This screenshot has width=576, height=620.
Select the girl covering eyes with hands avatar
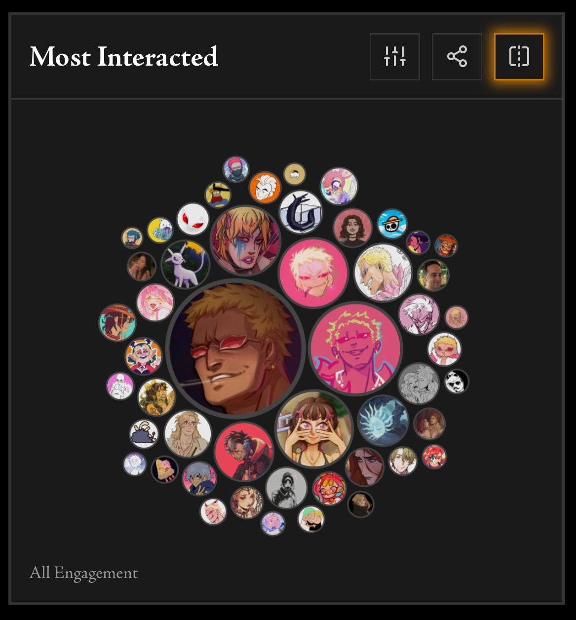[314, 429]
